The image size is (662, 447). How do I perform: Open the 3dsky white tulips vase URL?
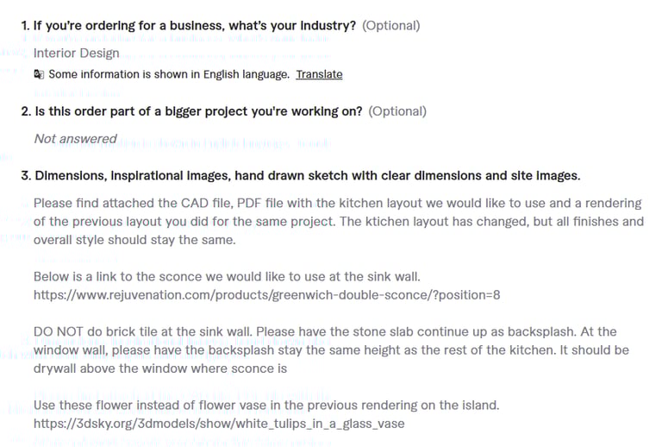tap(219, 424)
